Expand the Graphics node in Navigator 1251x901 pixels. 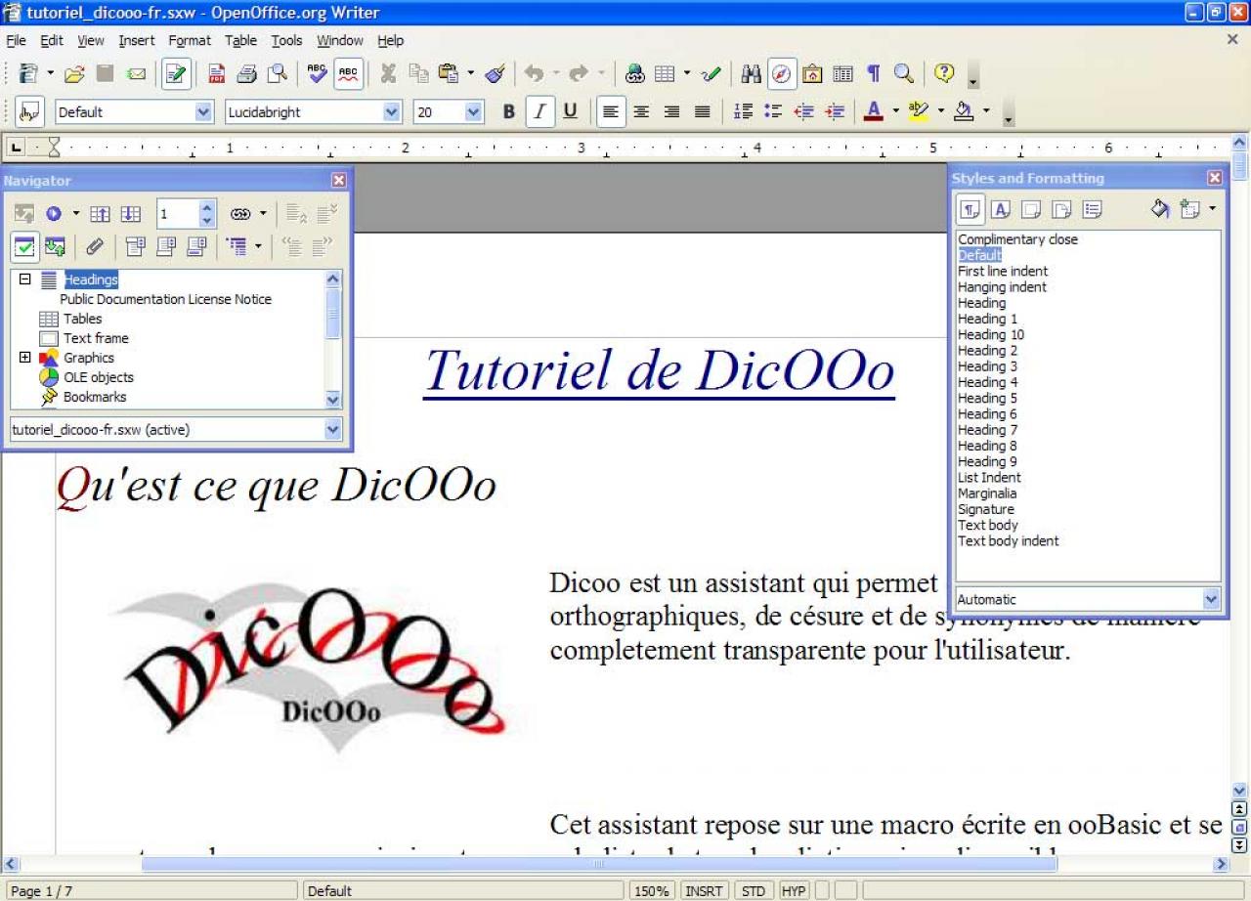click(24, 358)
